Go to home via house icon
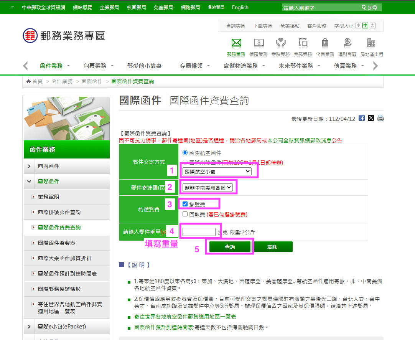The height and width of the screenshot is (340, 415). coord(29,81)
